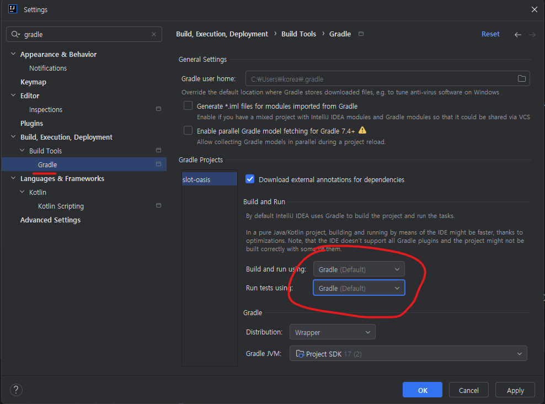
Task: Collapse the Build, Execution, Deployment node
Action: [x=13, y=137]
